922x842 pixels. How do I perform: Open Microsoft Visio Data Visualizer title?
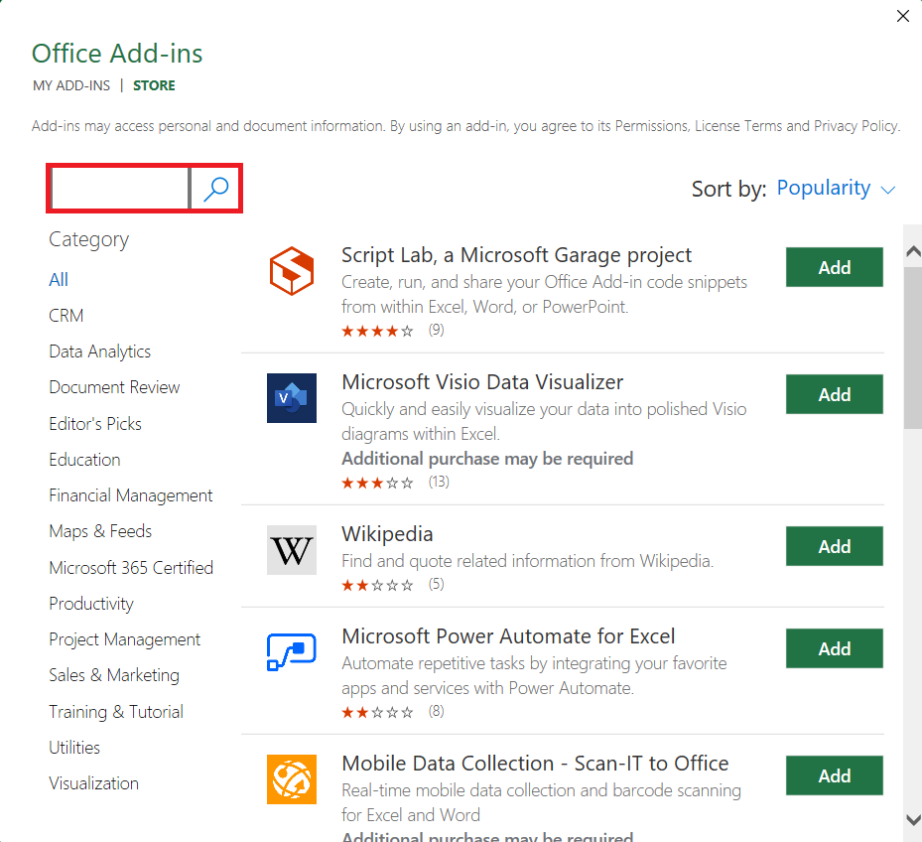point(482,382)
